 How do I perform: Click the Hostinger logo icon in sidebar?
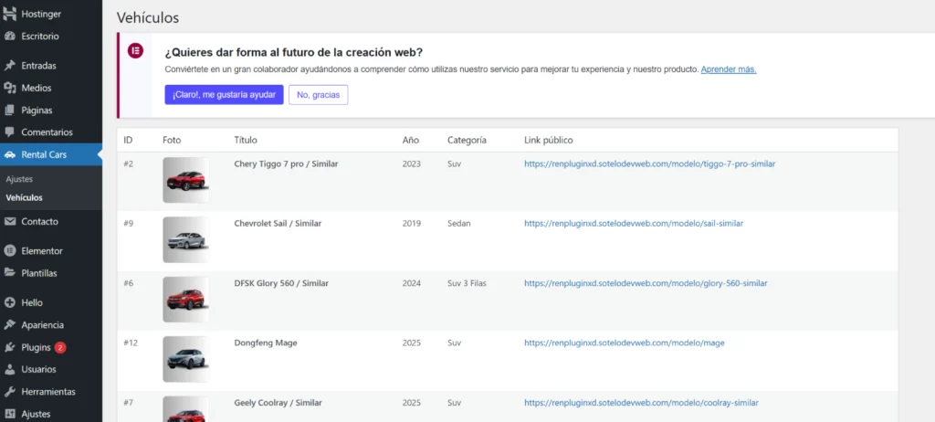(x=10, y=15)
